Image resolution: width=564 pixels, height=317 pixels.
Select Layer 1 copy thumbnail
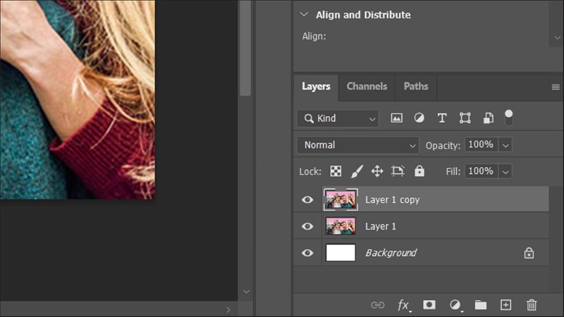[x=341, y=199]
